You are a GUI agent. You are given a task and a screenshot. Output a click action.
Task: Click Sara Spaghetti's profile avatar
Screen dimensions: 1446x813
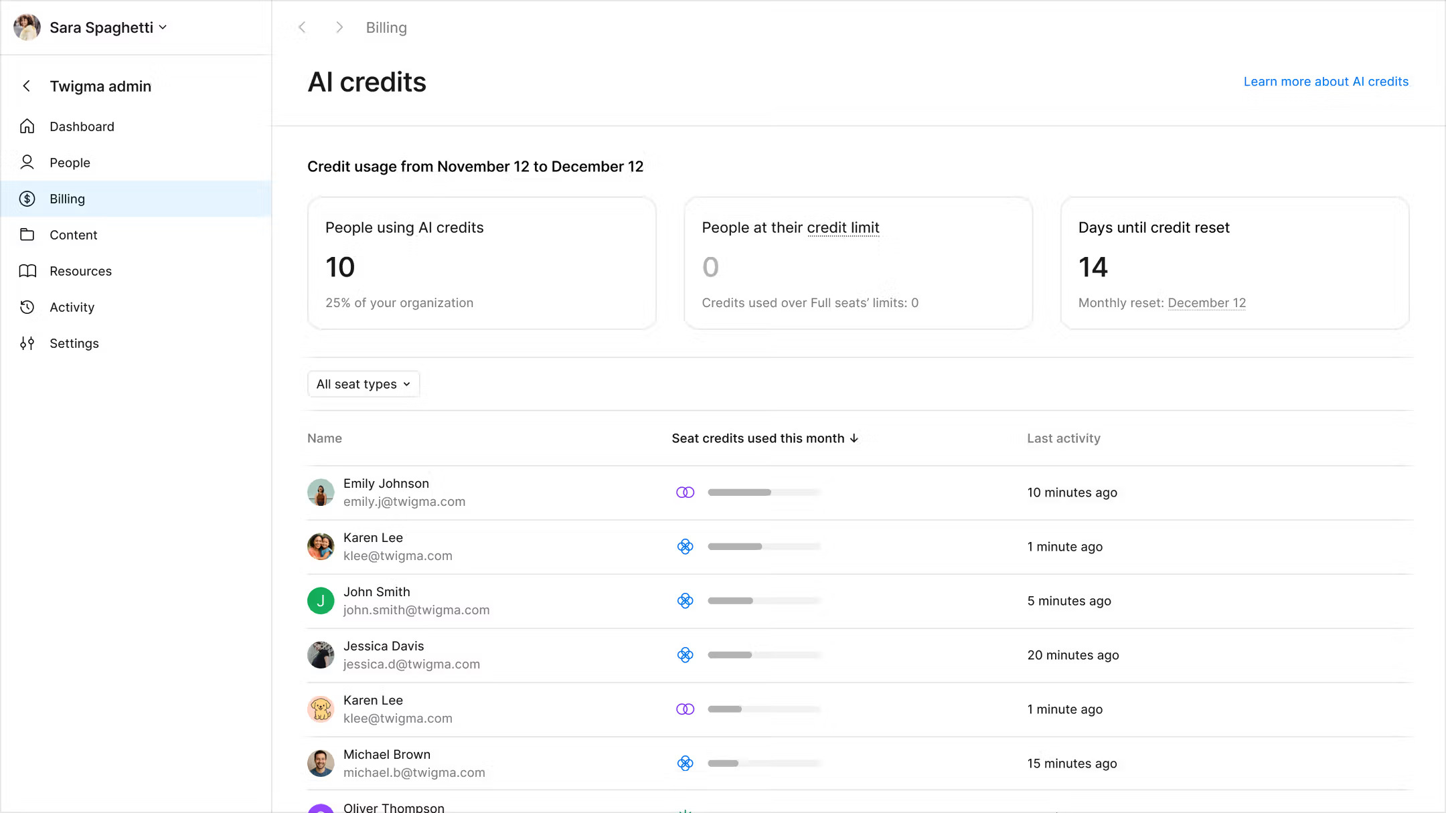(x=27, y=27)
